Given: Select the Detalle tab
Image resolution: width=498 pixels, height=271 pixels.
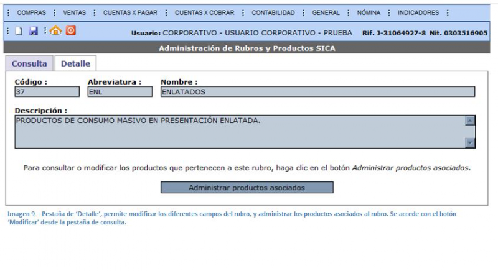Looking at the screenshot, I should pos(75,63).
